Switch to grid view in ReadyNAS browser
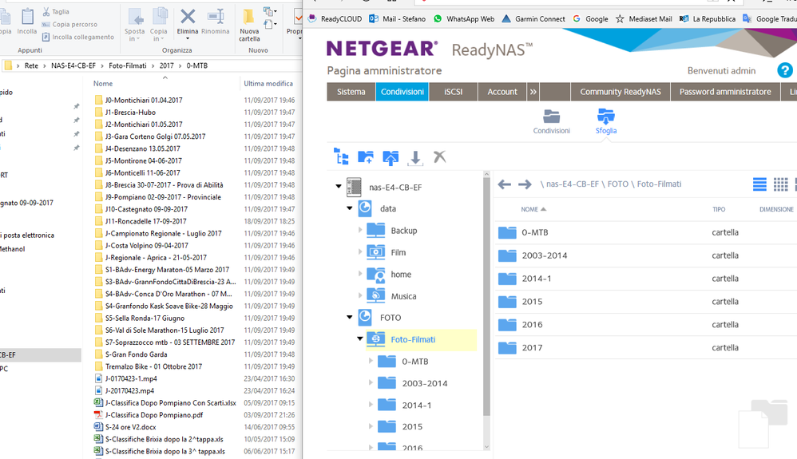Image resolution: width=797 pixels, height=459 pixels. pyautogui.click(x=781, y=184)
